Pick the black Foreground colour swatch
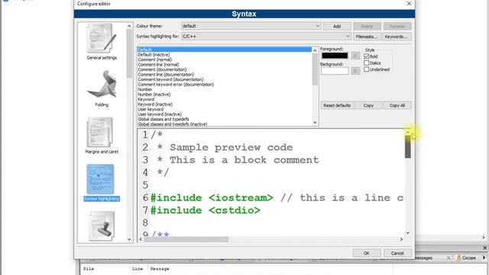Viewport: 489px width, 275px height. point(335,56)
